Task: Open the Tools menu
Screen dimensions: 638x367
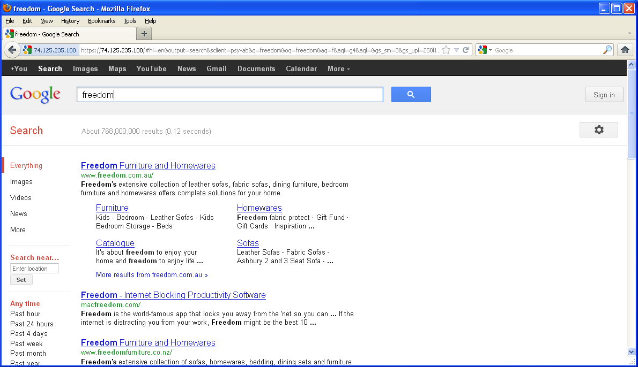Action: point(130,21)
